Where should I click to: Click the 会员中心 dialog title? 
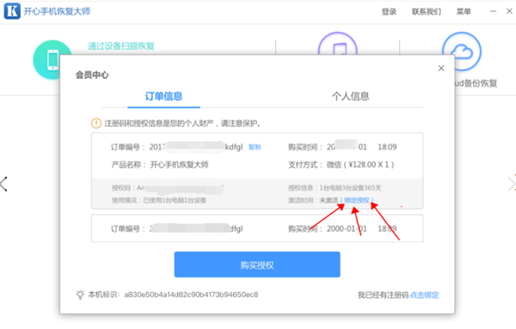pos(92,75)
